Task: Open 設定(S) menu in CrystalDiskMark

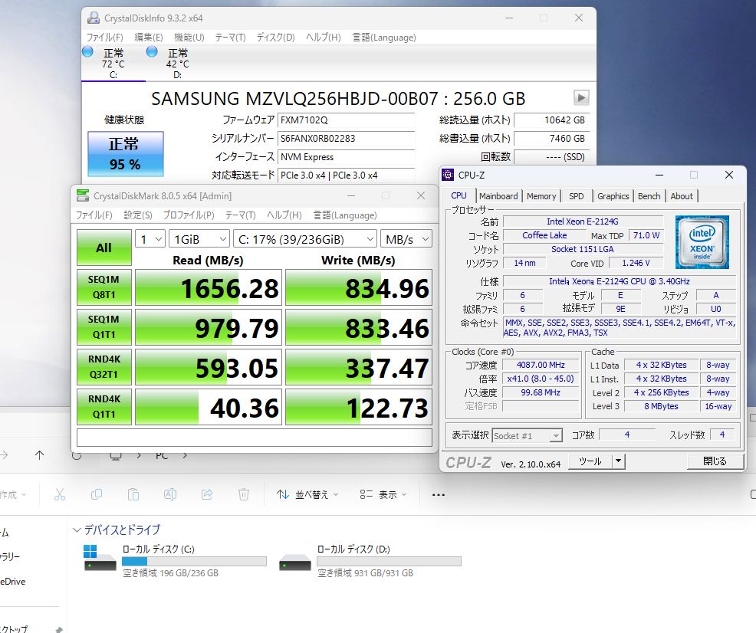Action: (138, 215)
